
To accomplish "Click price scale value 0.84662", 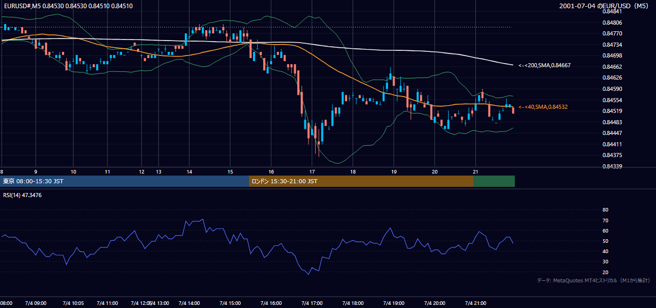I will tap(612, 67).
